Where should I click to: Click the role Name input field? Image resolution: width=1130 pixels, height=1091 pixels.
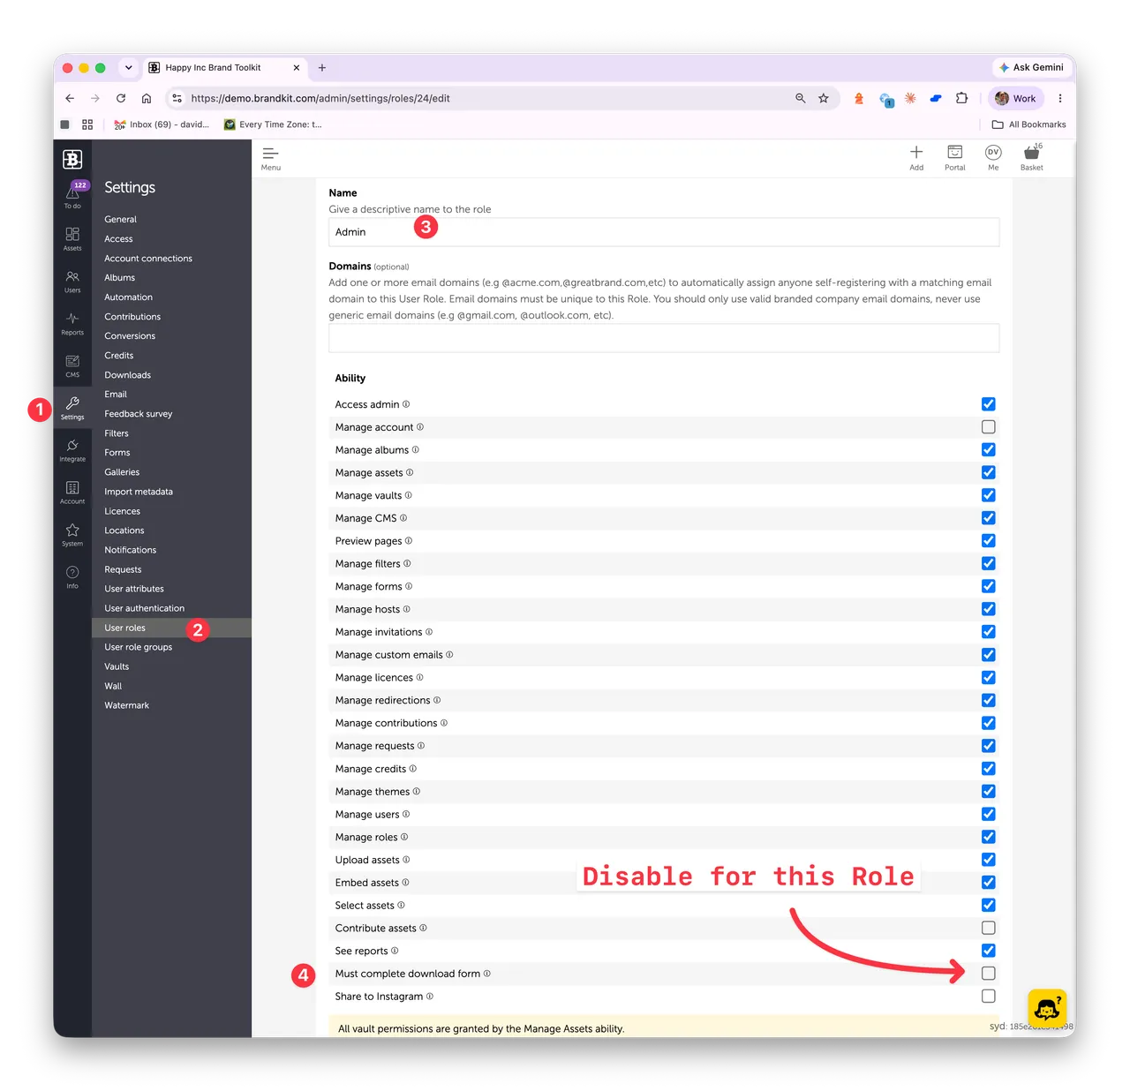664,232
